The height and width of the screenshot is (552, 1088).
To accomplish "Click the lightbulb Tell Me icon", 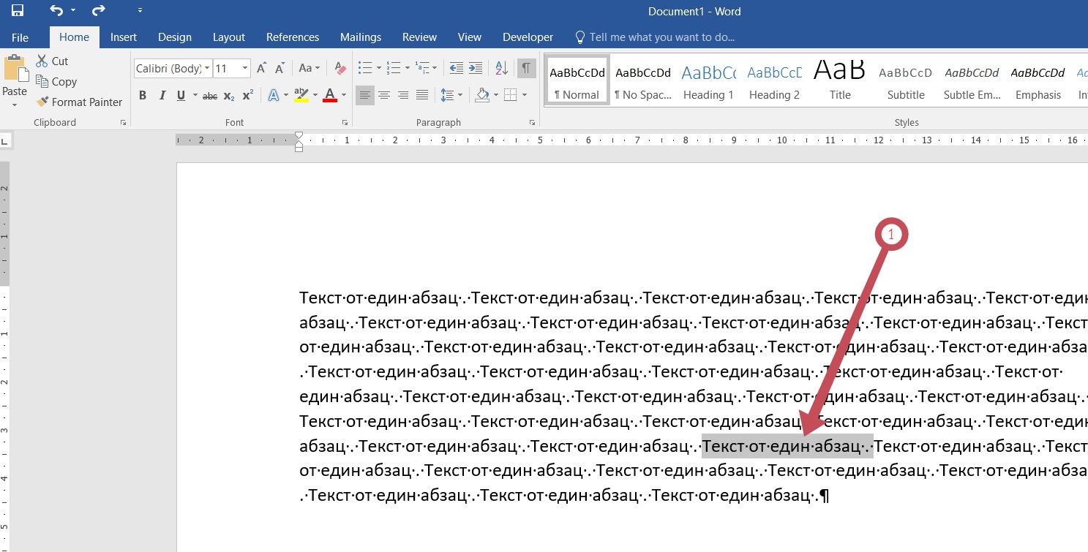I will tap(580, 37).
